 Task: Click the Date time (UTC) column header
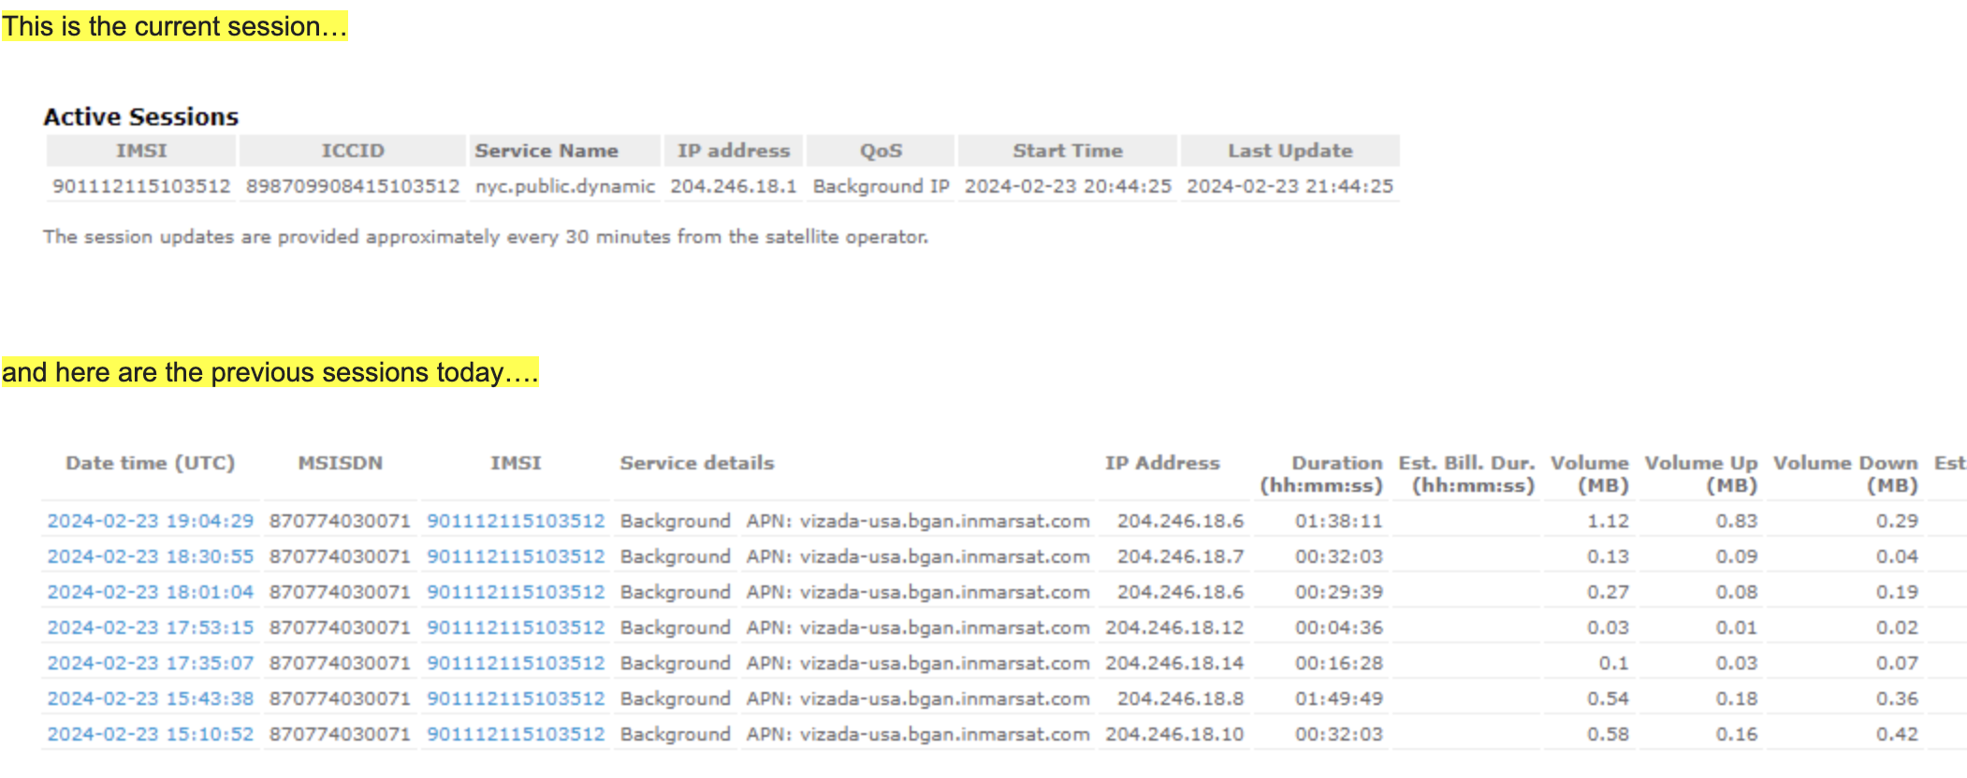pyautogui.click(x=150, y=463)
